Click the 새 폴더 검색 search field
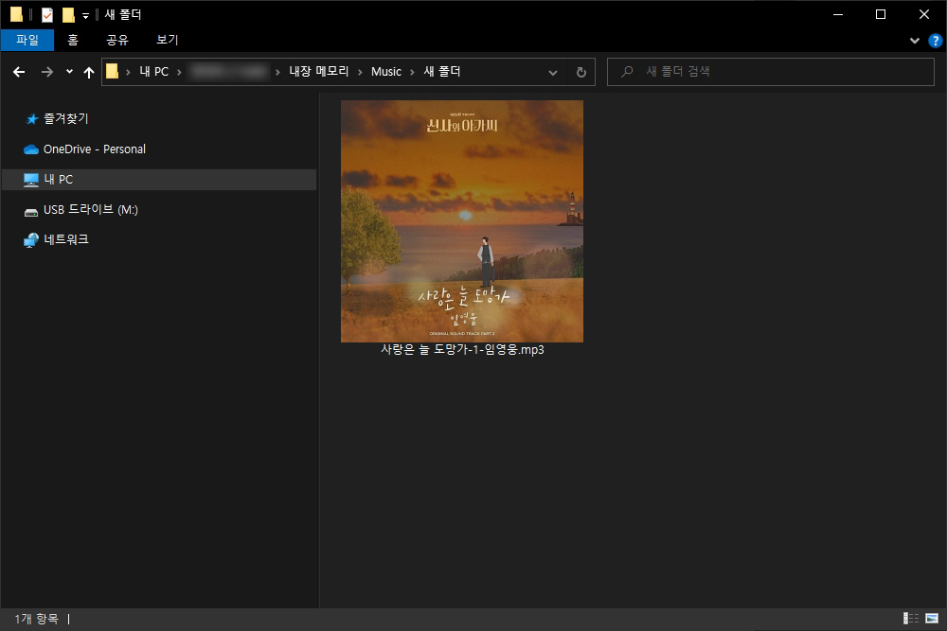 pos(771,72)
